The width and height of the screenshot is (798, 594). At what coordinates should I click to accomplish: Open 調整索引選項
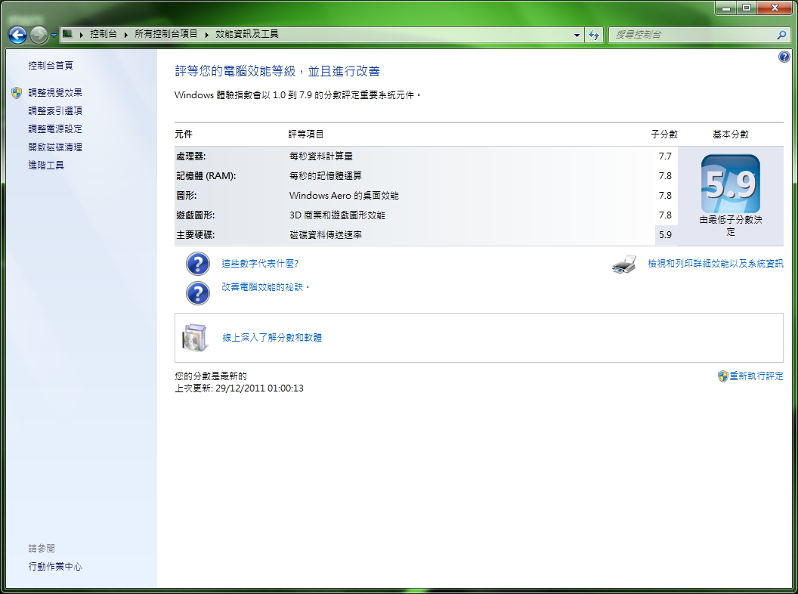[55, 111]
